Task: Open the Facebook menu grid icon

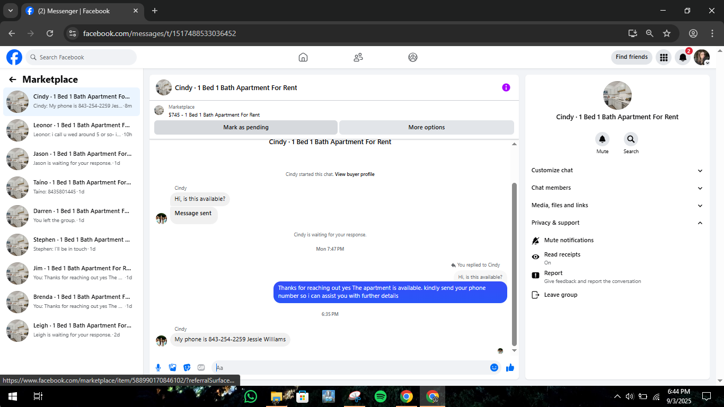Action: (x=664, y=57)
